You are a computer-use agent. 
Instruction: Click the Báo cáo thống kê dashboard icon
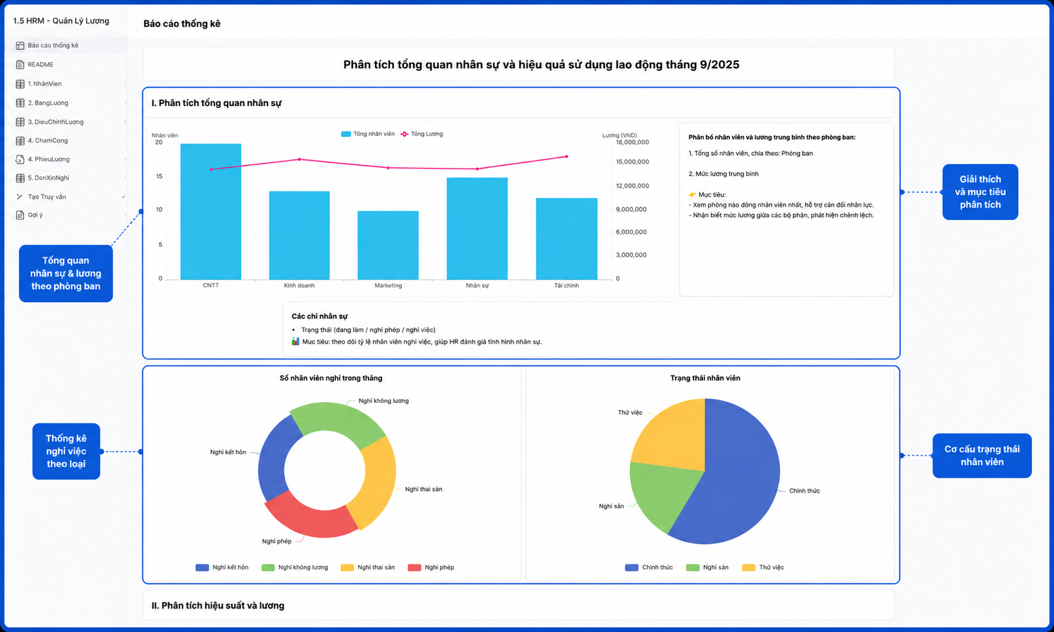[20, 46]
